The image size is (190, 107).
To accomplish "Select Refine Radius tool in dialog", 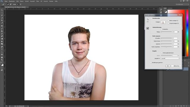I will (x=148, y=28).
